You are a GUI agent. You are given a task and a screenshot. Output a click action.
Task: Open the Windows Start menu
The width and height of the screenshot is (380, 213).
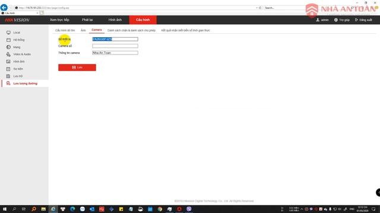[5, 209]
